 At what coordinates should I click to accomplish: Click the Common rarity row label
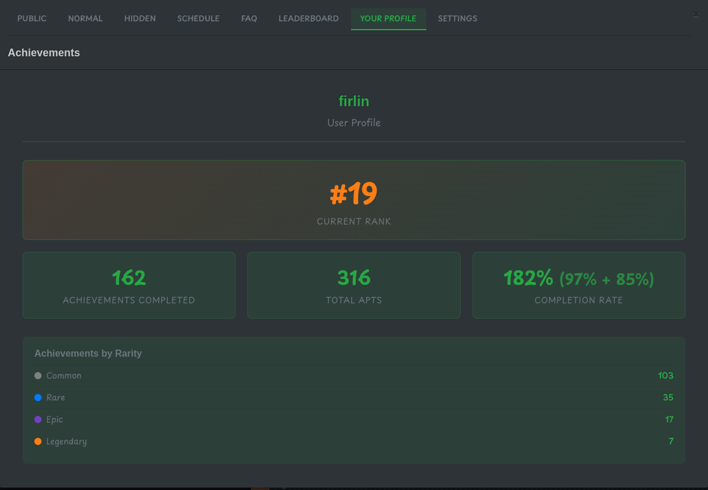coord(63,376)
